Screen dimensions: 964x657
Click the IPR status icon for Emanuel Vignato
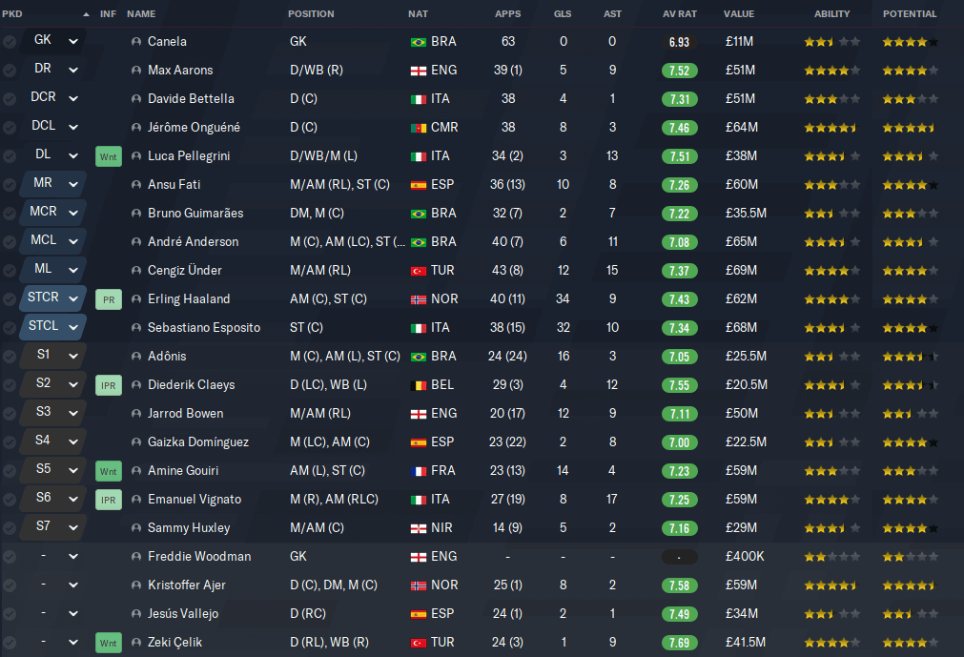[x=108, y=500]
